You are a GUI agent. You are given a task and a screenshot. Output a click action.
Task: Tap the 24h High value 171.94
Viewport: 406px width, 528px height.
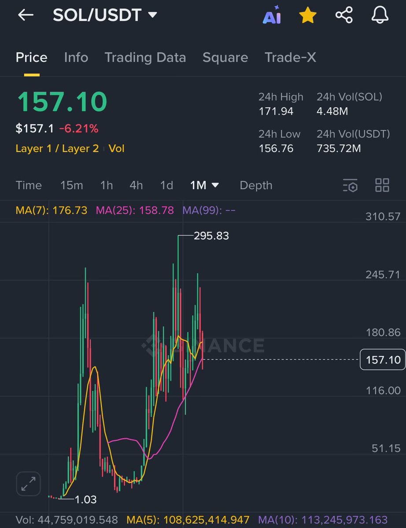[x=276, y=111]
